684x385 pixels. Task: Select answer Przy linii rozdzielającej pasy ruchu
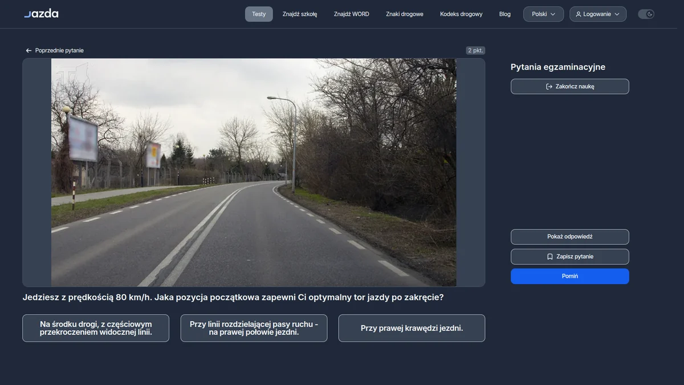(254, 328)
